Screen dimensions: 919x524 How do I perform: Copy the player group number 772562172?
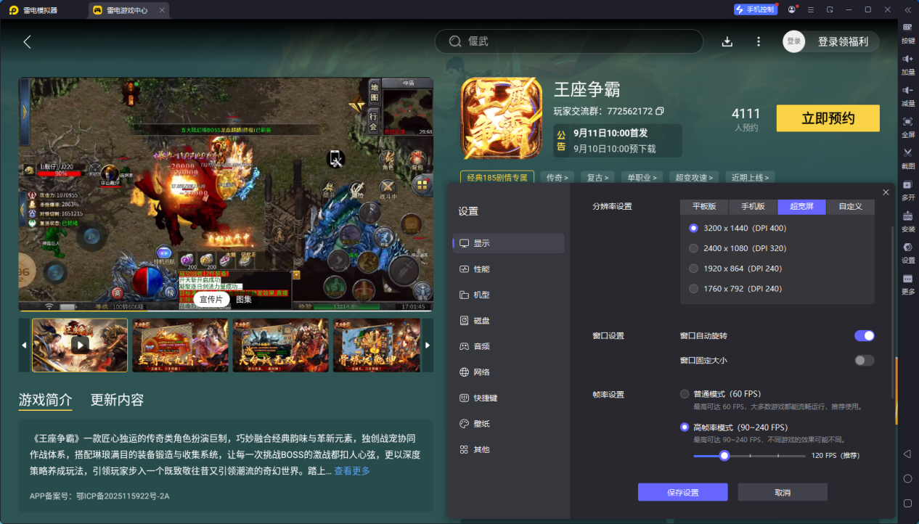pyautogui.click(x=660, y=111)
